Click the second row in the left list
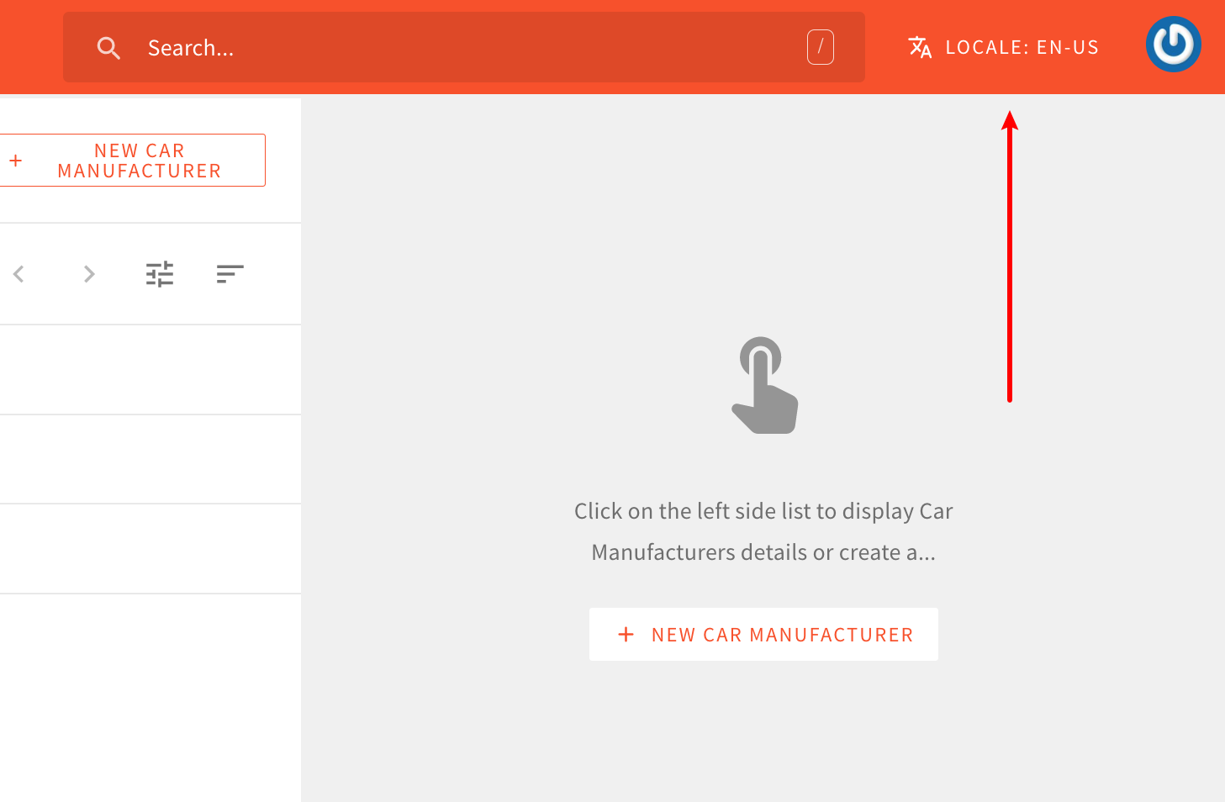 (150, 459)
